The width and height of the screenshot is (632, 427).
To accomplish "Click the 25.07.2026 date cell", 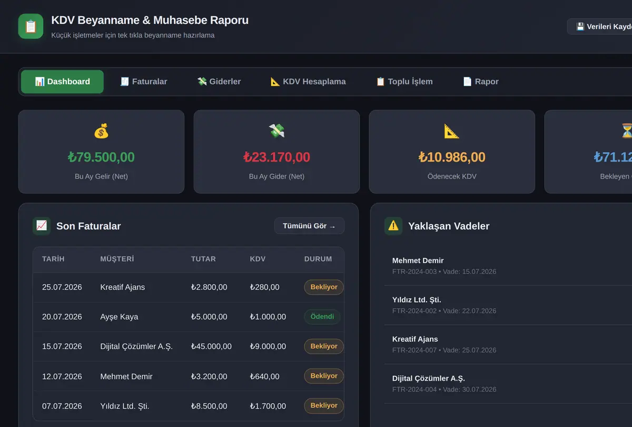I will point(62,287).
